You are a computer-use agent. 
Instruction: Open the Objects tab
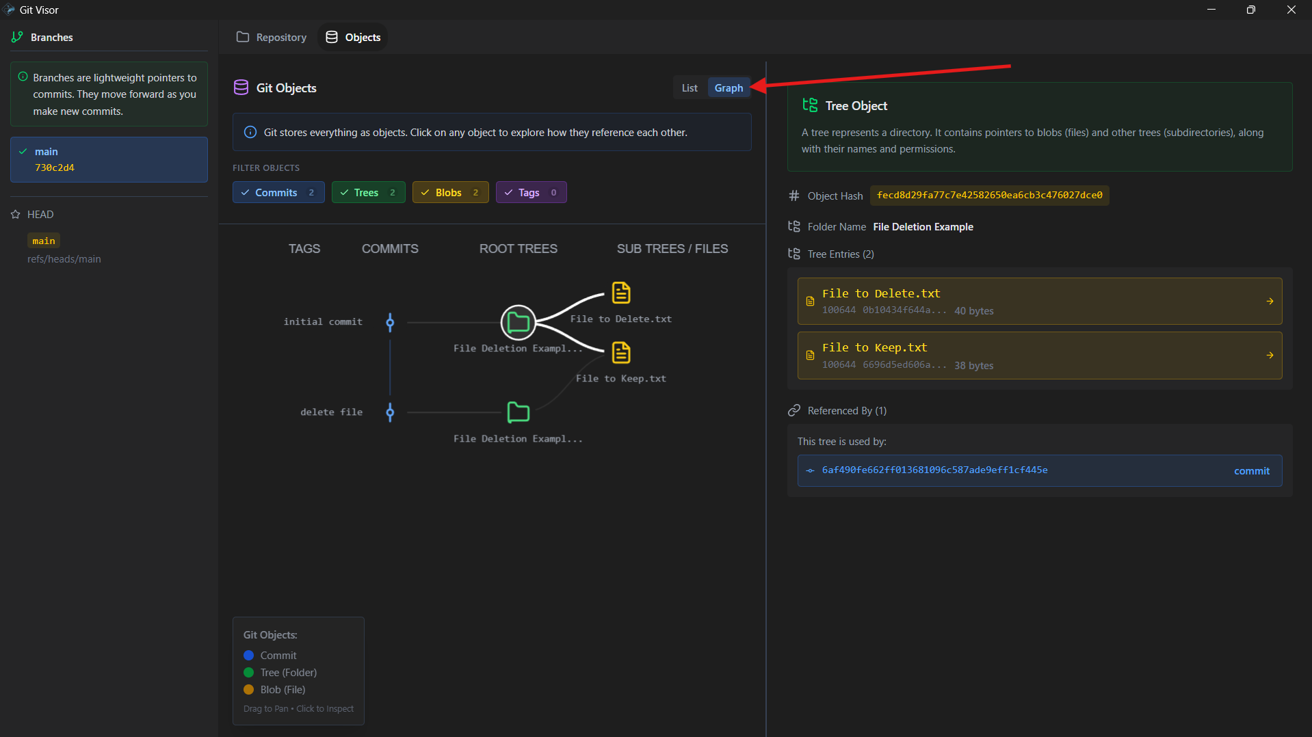click(353, 37)
